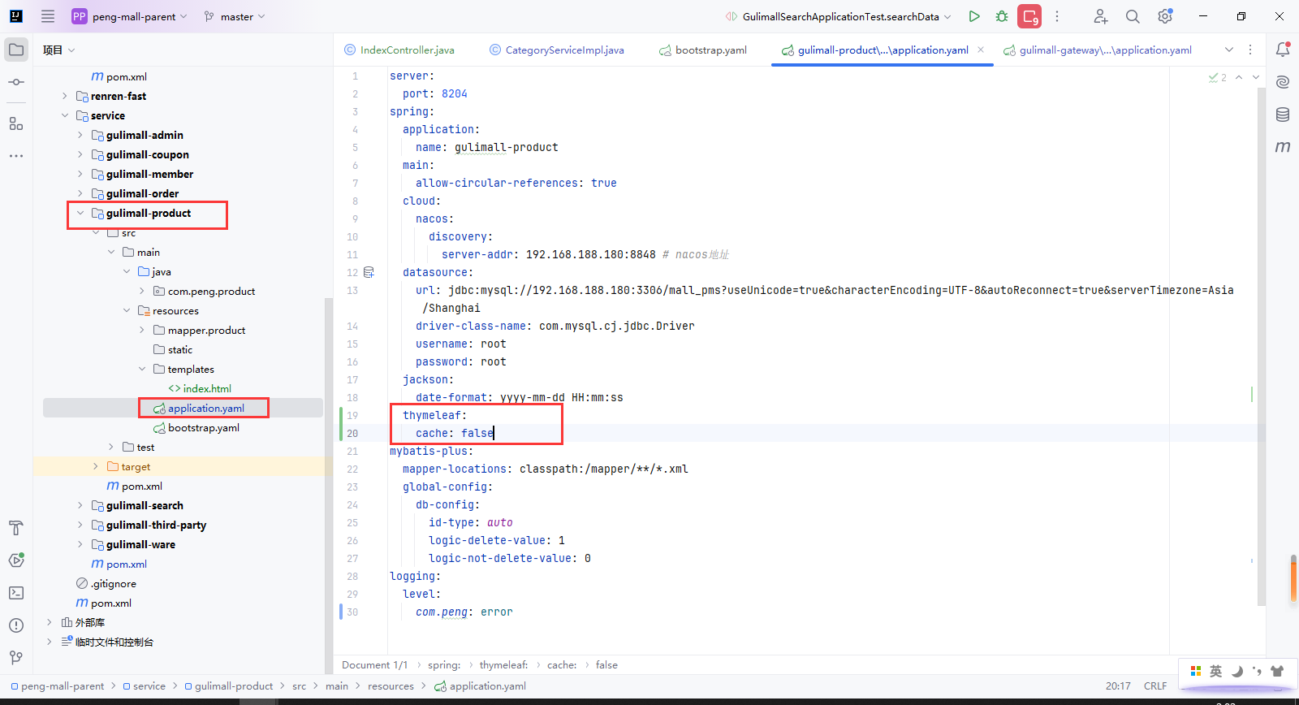Open the Services tool window icon
The height and width of the screenshot is (705, 1299).
click(16, 560)
